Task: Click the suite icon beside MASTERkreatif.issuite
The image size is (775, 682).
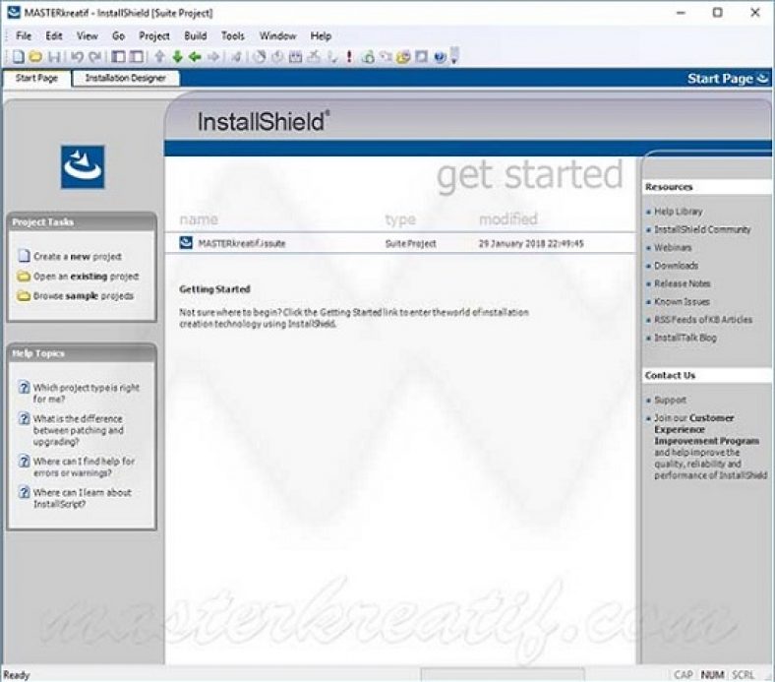Action: [186, 243]
